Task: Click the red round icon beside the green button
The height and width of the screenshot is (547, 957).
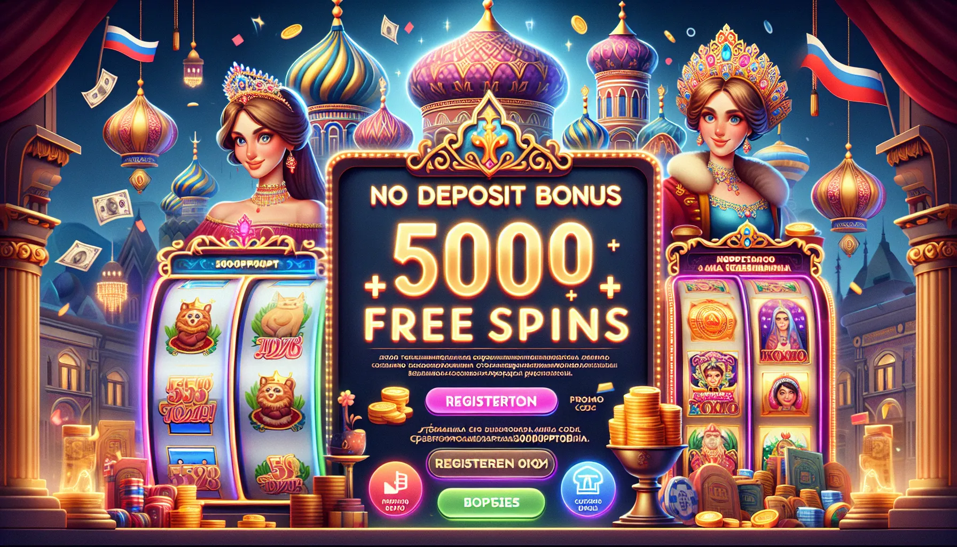Action: click(x=396, y=489)
